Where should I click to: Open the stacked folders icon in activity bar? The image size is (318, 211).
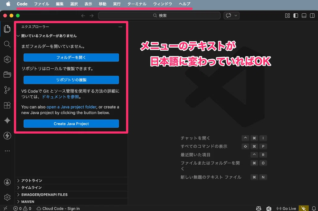[x=7, y=75]
